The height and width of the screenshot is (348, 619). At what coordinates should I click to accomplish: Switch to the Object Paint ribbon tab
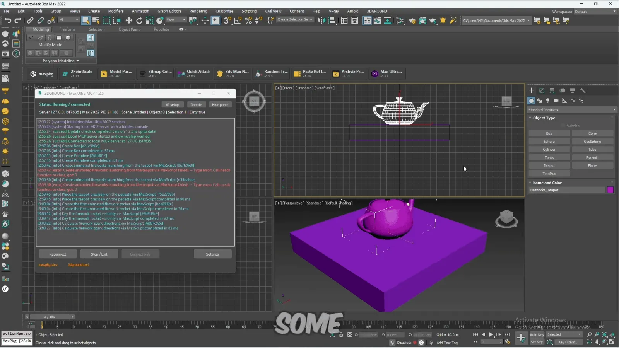tap(129, 29)
